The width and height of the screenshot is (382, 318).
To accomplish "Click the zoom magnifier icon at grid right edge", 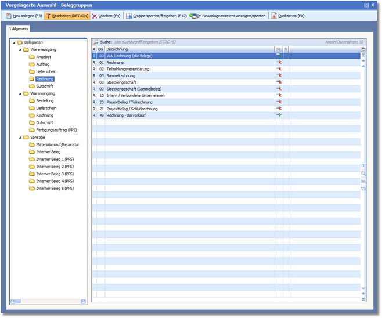I will coord(363,174).
